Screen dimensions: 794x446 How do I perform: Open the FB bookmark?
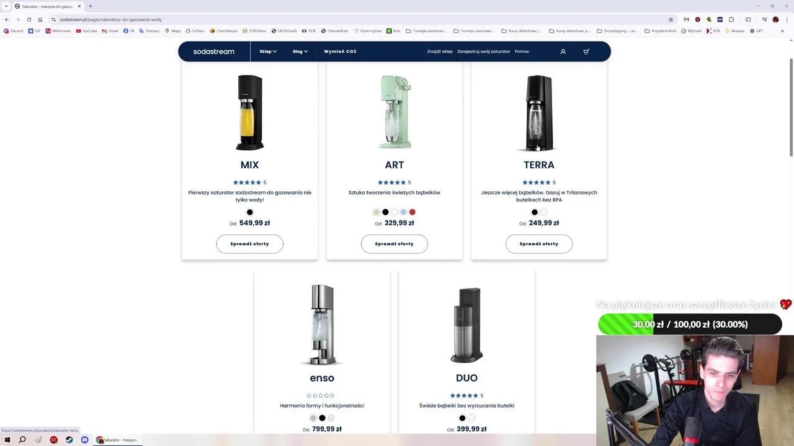[129, 31]
